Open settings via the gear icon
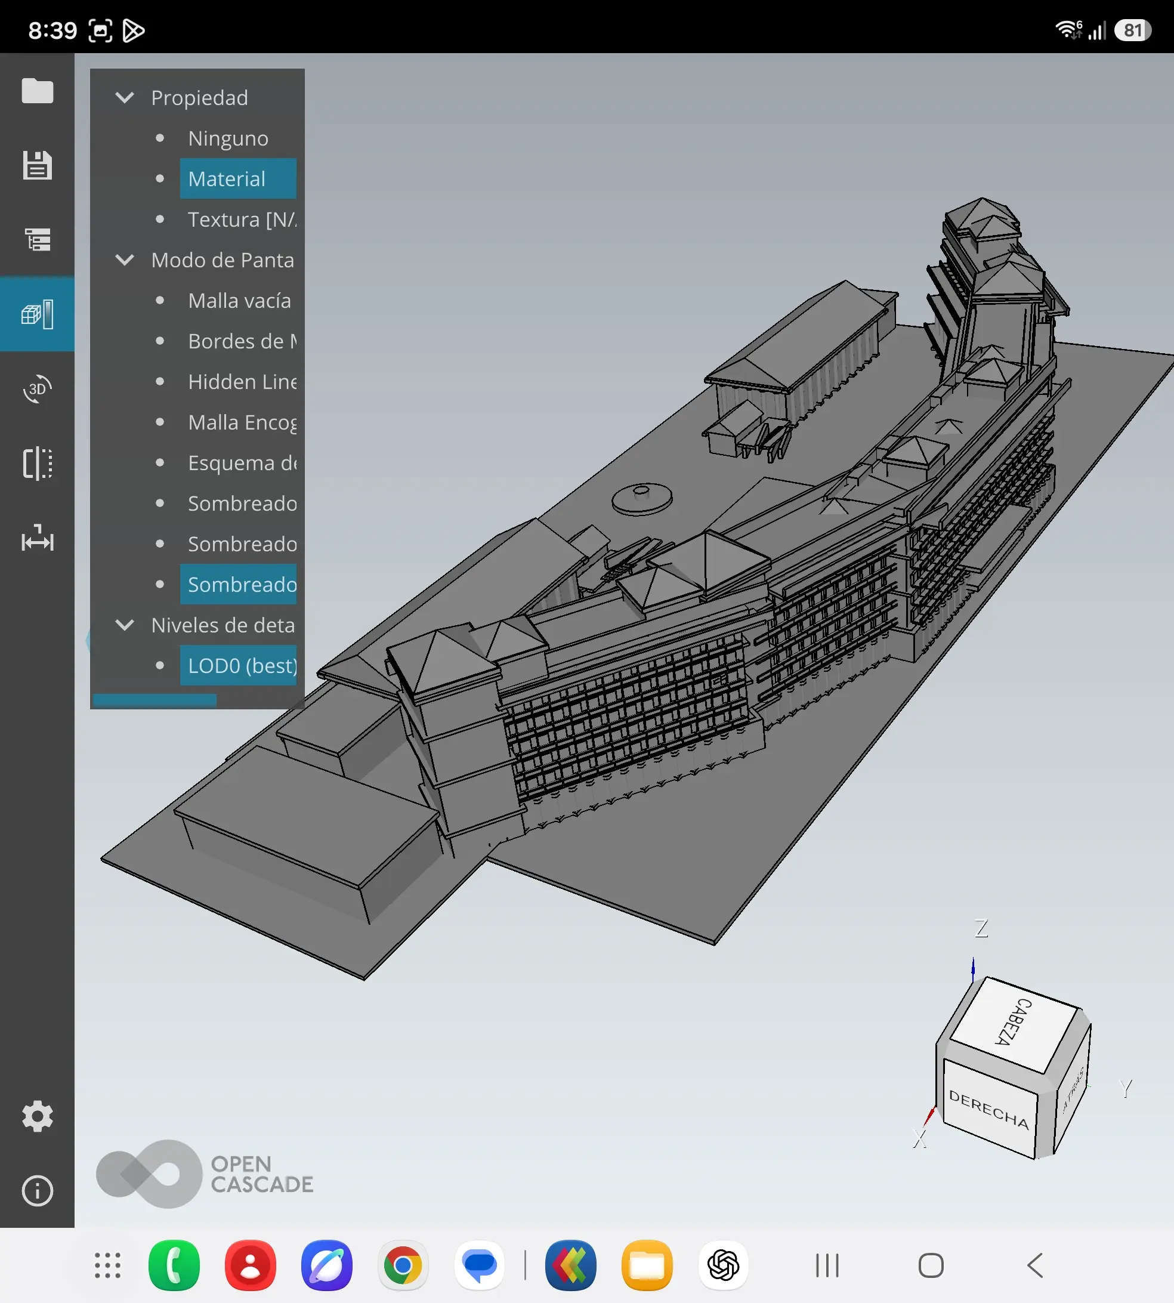The image size is (1174, 1303). tap(38, 1116)
